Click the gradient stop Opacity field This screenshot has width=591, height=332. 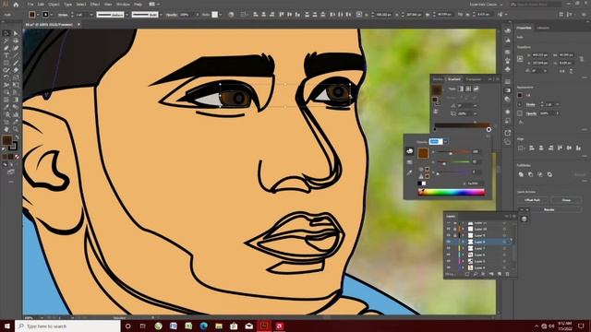[435, 141]
